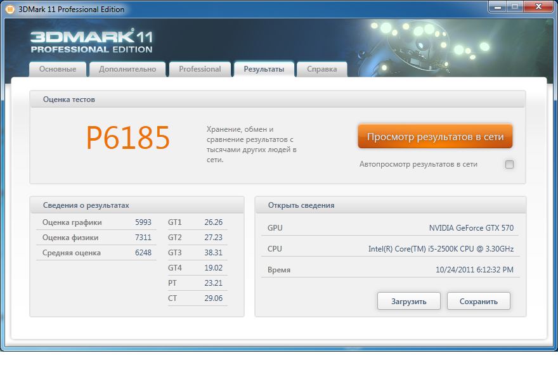This screenshot has width=558, height=389.
Task: Switch to the Дополнительно tab
Action: 127,69
